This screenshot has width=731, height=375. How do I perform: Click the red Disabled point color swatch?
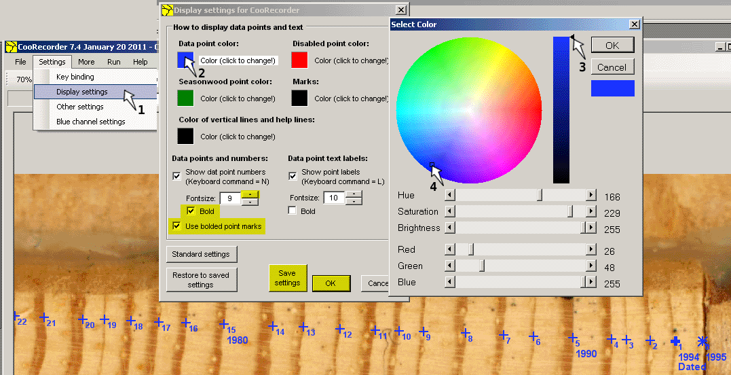299,60
